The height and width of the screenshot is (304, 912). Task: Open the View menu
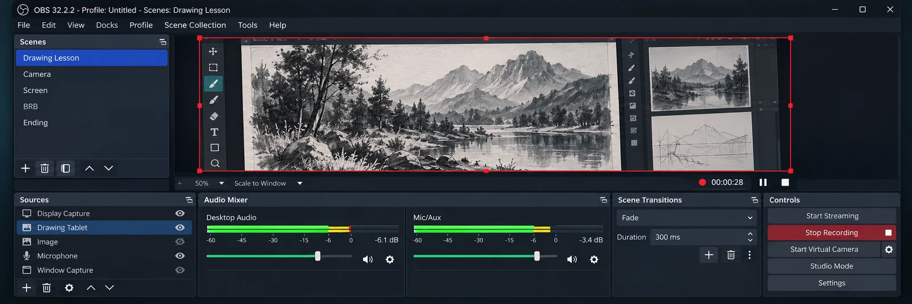pyautogui.click(x=76, y=25)
